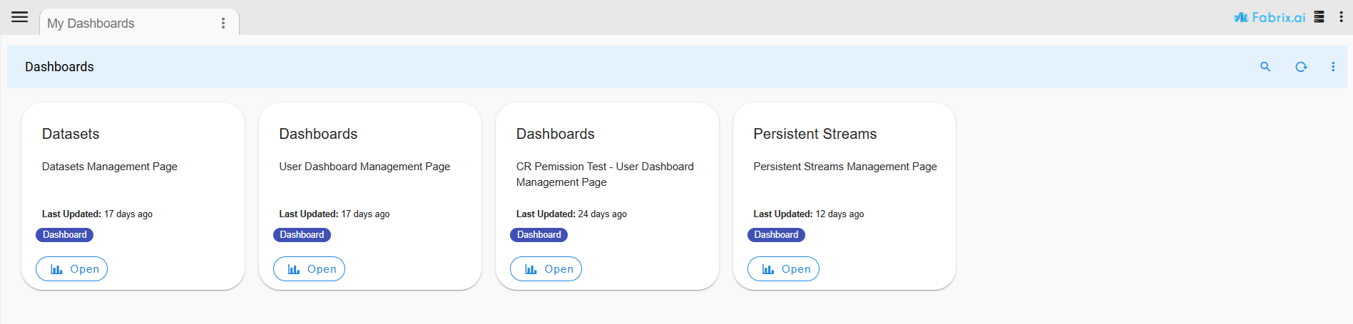This screenshot has height=324, width=1353.
Task: Click the Dashboard tag on CR Permission Test card
Action: (539, 235)
